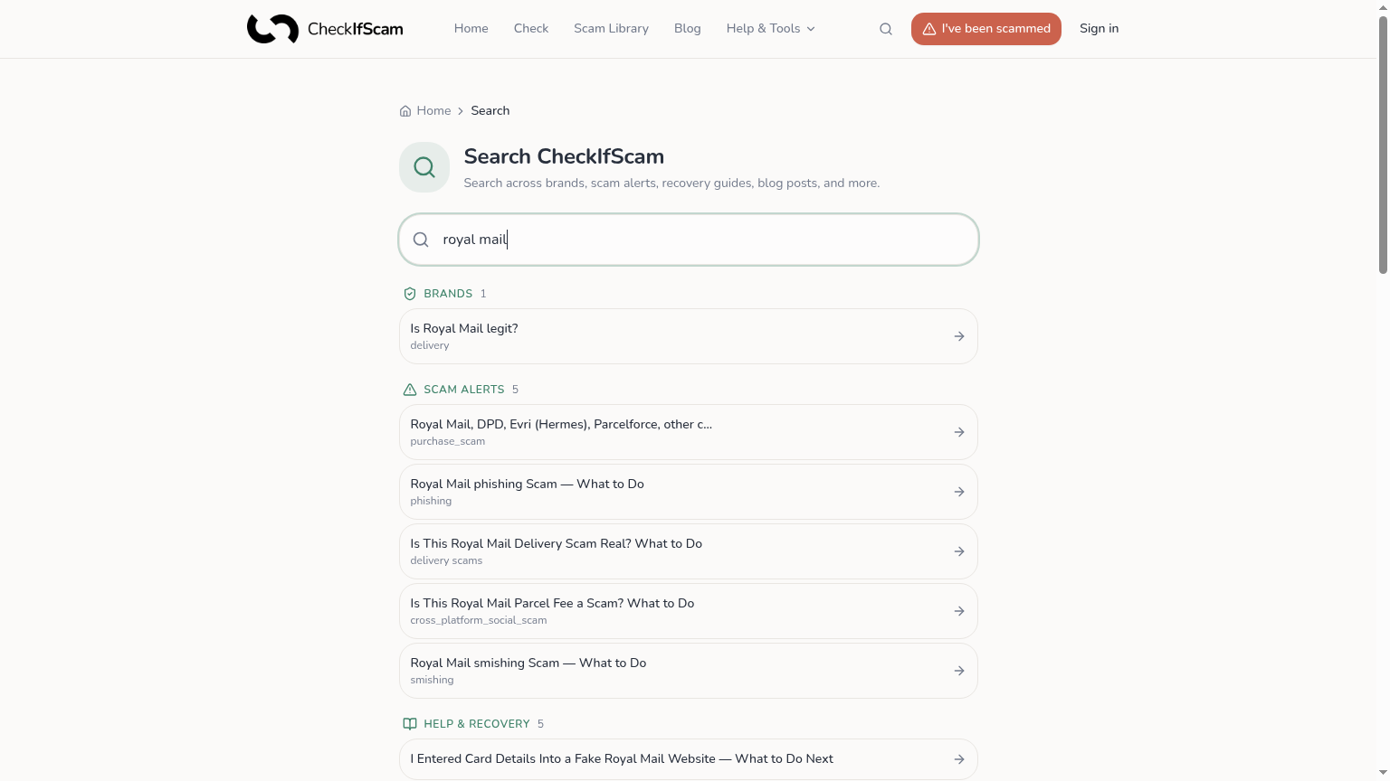Click the HELP & RECOVERY section heading
This screenshot has width=1390, height=781.
[x=477, y=724]
